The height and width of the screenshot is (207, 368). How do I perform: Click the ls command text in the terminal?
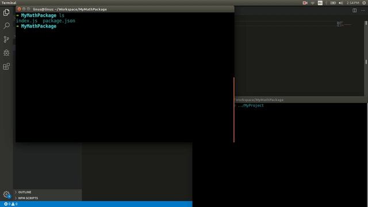62,16
